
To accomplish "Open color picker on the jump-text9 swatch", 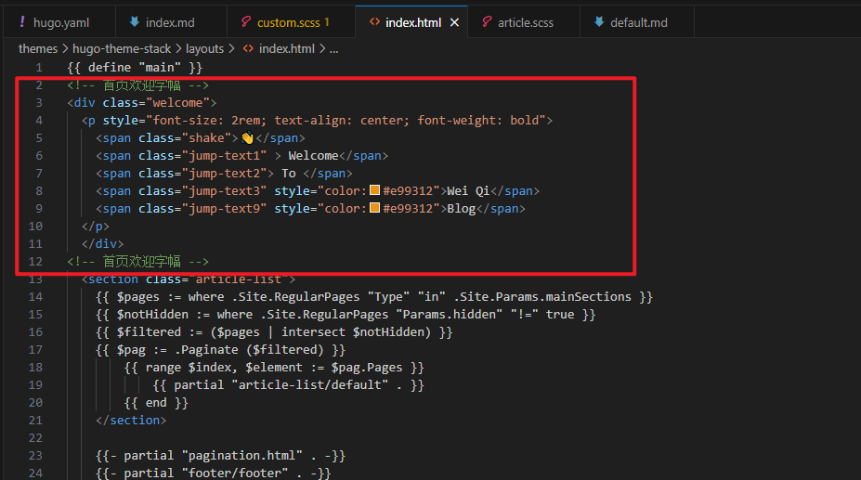I will point(374,208).
